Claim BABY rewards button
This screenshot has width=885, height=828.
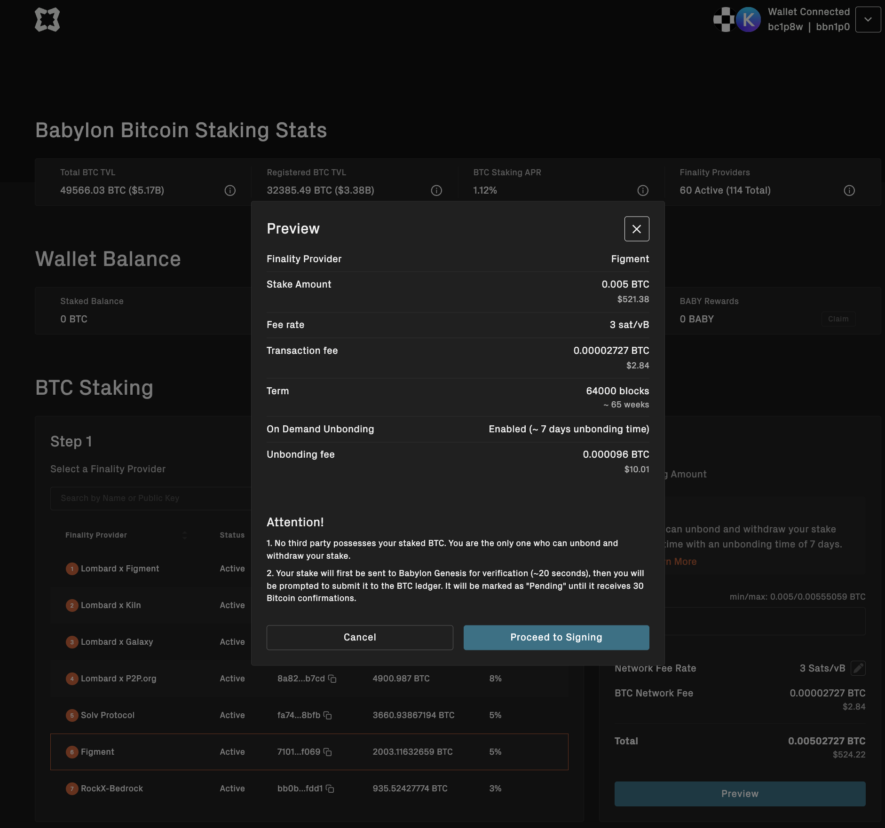pos(838,319)
